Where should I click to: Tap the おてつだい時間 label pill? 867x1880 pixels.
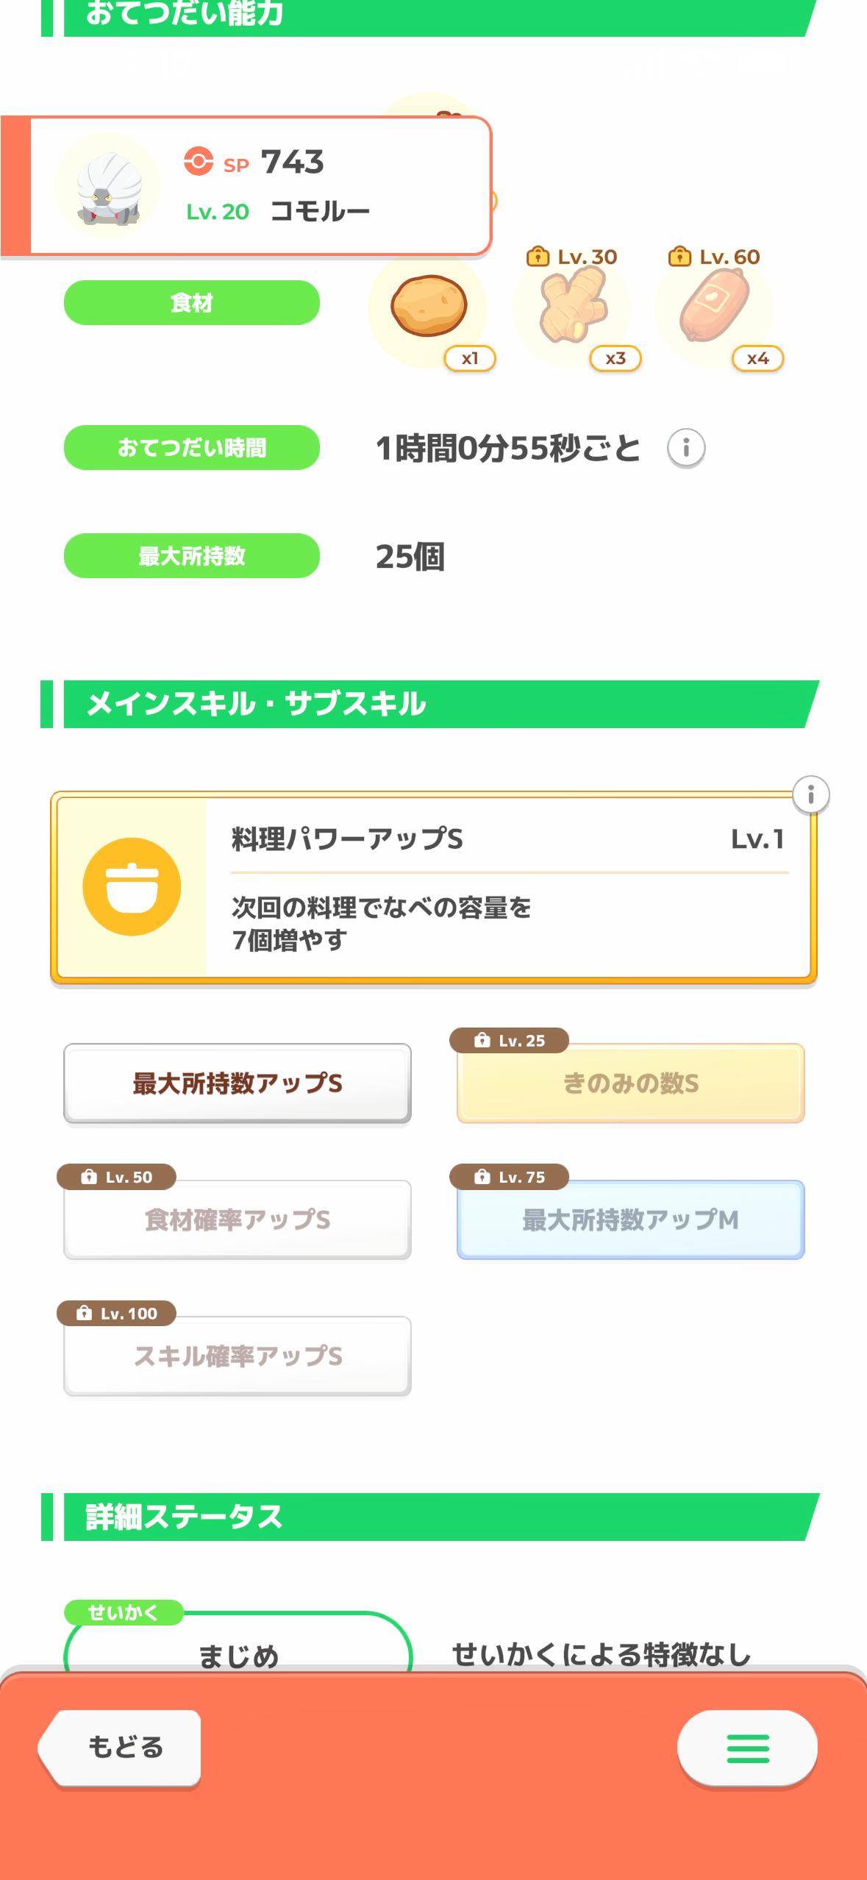(192, 447)
